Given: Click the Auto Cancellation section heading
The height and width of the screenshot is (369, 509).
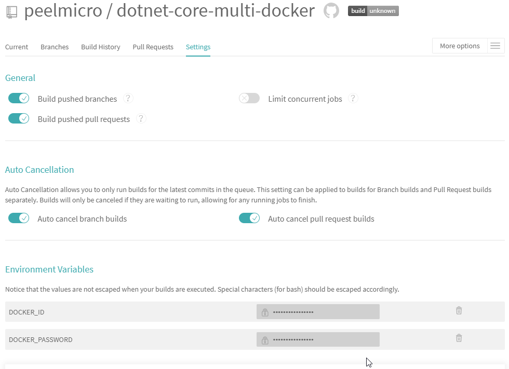Looking at the screenshot, I should point(39,170).
